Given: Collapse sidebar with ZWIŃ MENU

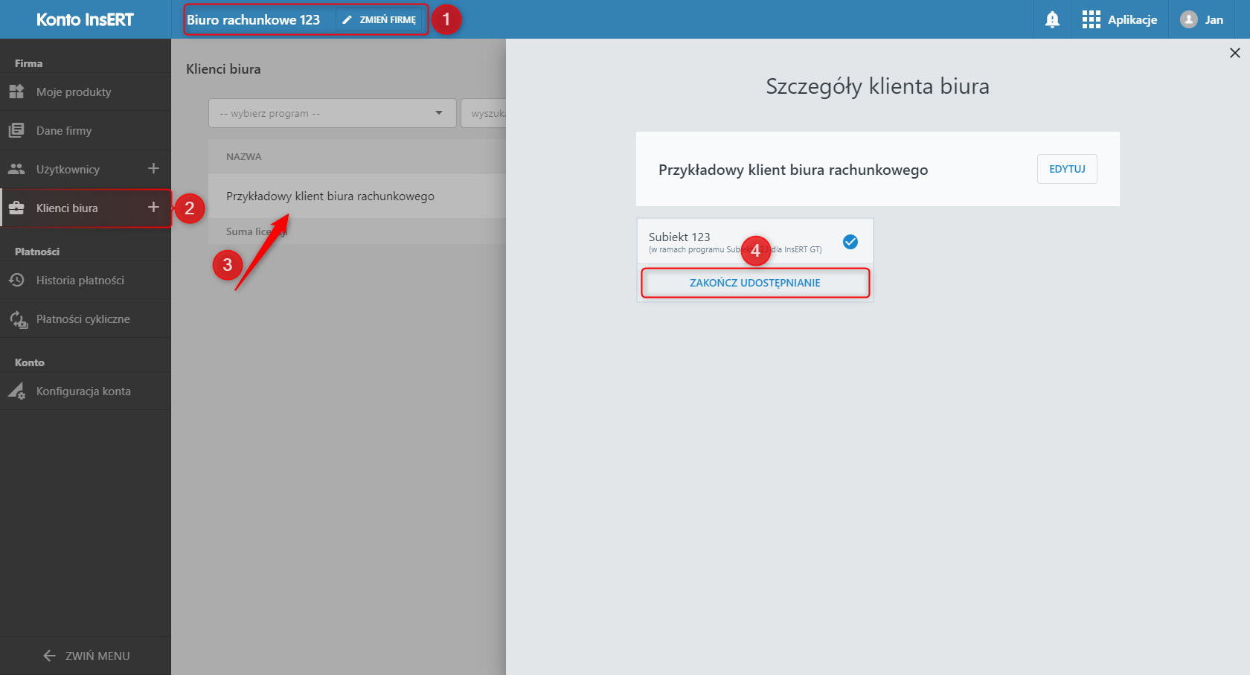Looking at the screenshot, I should click(86, 656).
